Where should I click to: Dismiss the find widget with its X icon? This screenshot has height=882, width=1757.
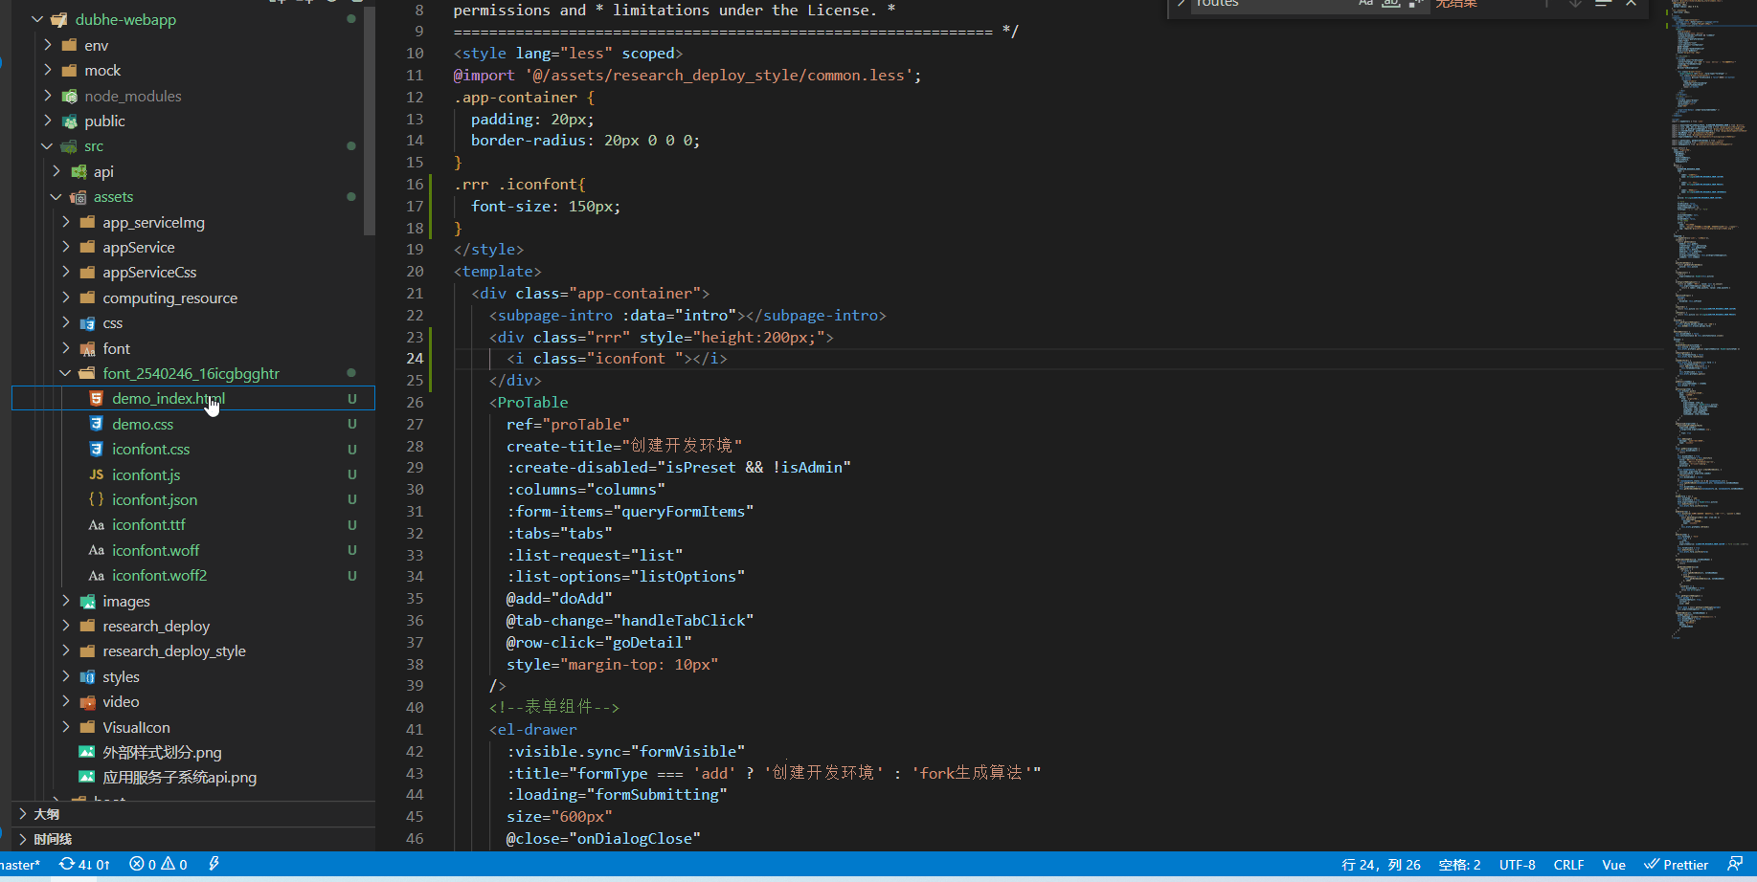click(1631, 5)
